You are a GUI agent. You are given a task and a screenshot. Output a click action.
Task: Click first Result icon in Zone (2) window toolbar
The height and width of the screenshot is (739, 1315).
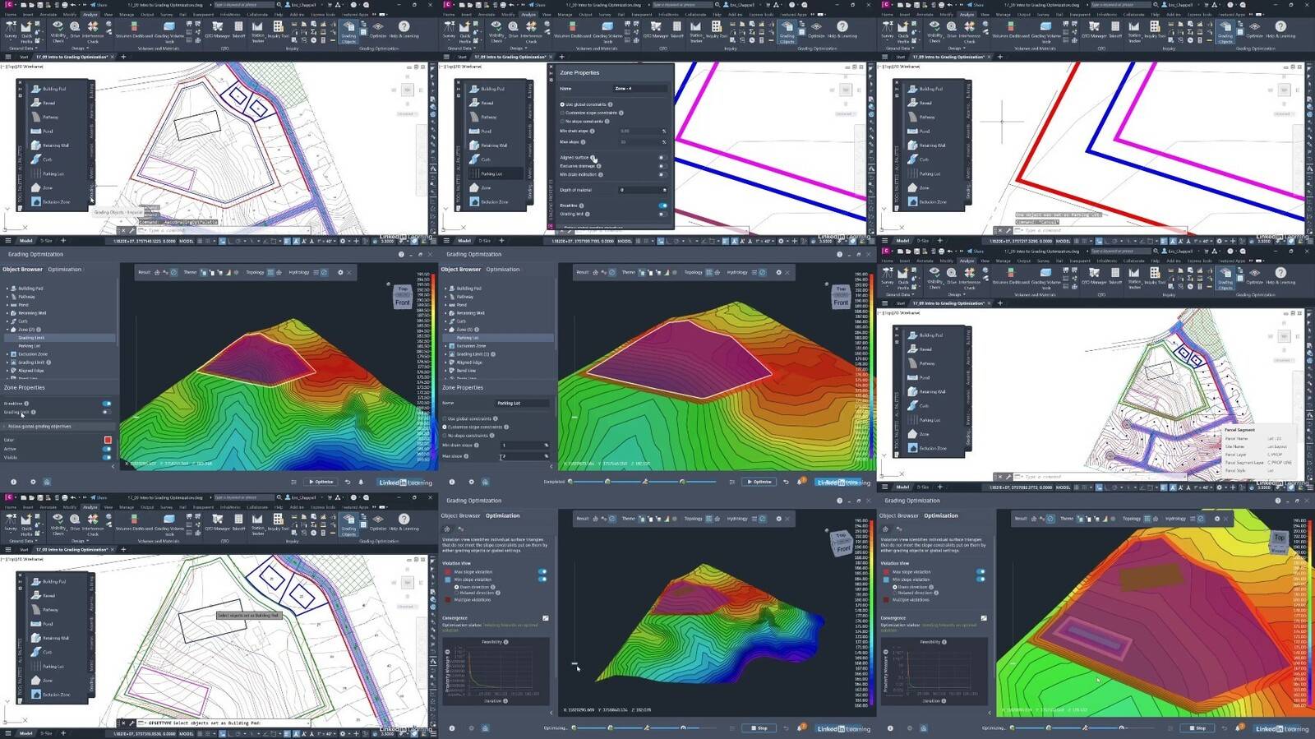tap(158, 272)
